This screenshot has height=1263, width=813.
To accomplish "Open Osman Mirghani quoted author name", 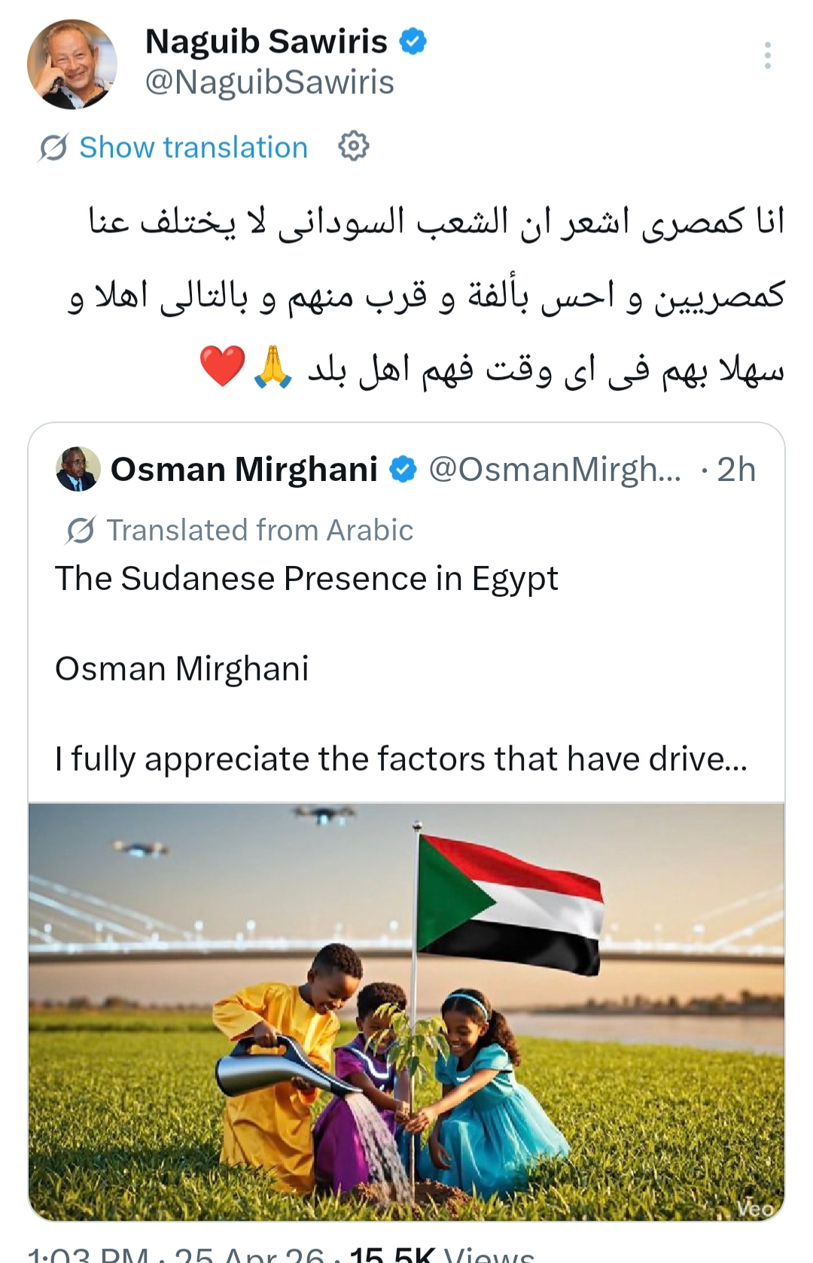I will coord(244,470).
